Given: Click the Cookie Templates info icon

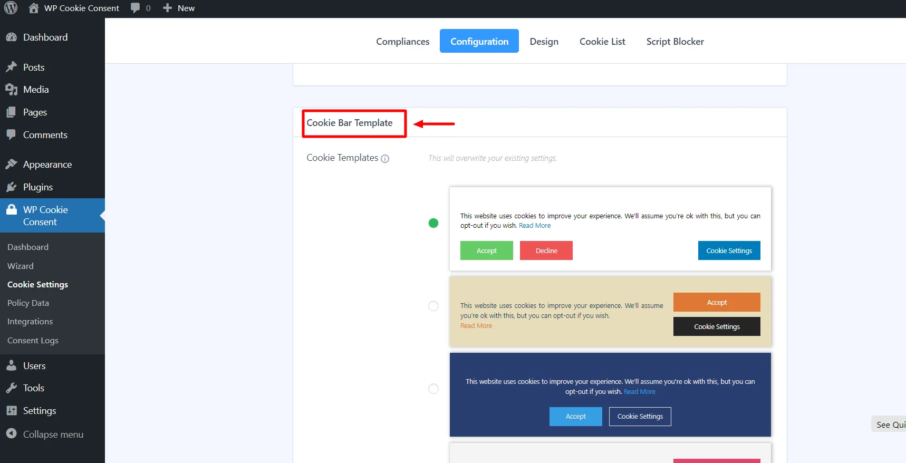Looking at the screenshot, I should pyautogui.click(x=385, y=159).
